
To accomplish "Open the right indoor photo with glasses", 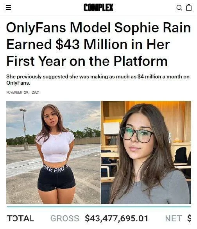I will click(146, 152).
